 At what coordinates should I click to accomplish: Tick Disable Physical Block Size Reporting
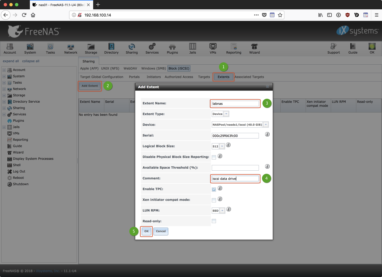(x=214, y=157)
